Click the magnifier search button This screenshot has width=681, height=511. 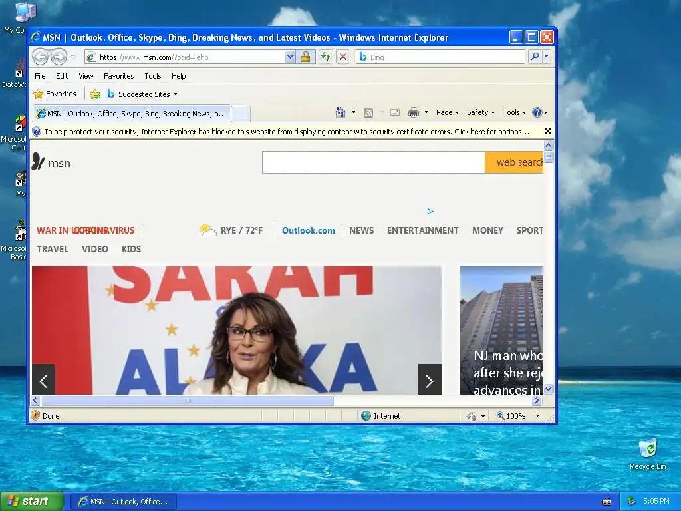point(535,57)
